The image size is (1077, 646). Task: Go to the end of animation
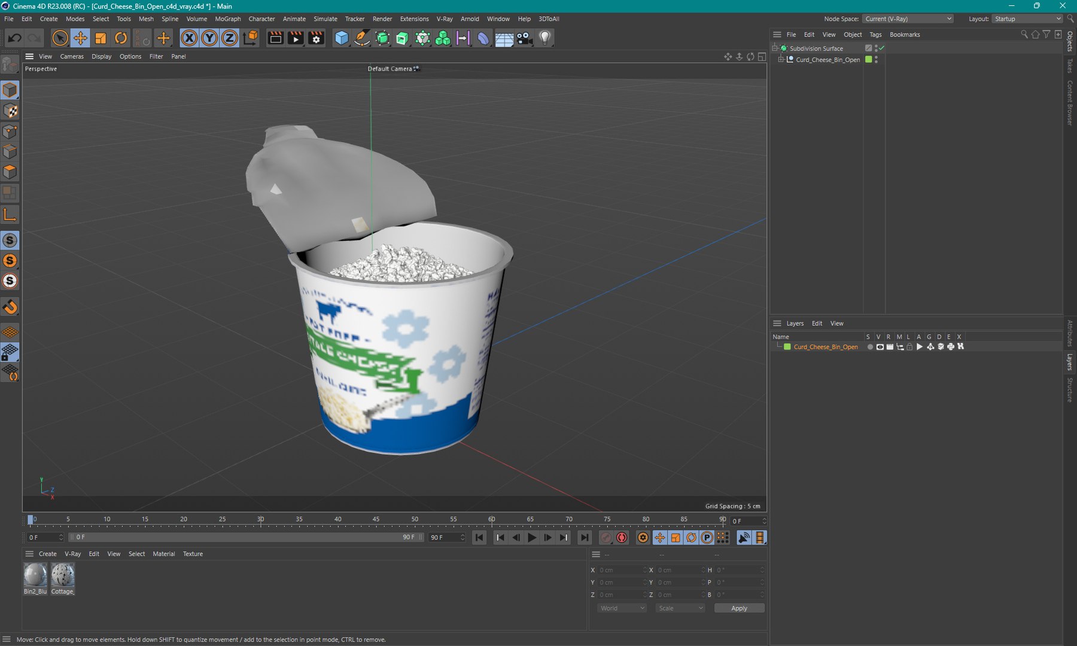[x=585, y=538]
